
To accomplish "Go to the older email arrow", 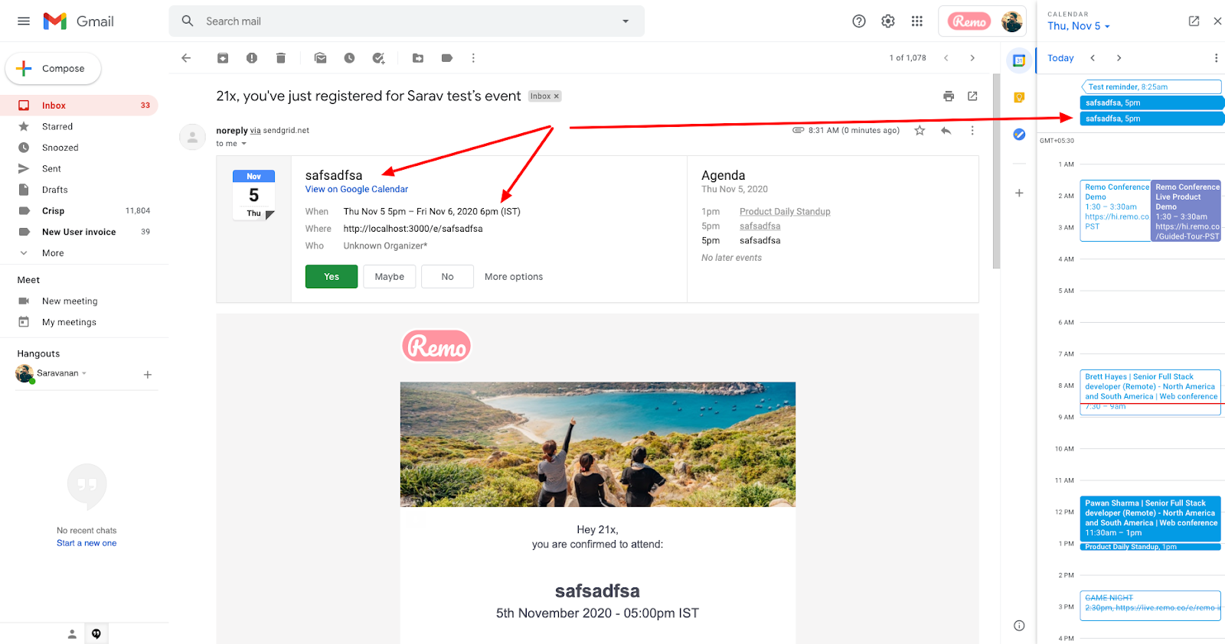I will (972, 58).
